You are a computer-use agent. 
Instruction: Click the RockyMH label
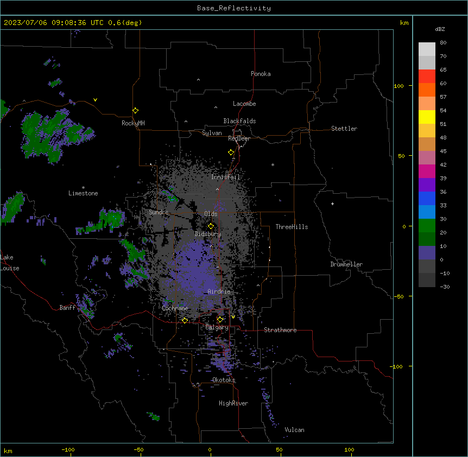(133, 123)
